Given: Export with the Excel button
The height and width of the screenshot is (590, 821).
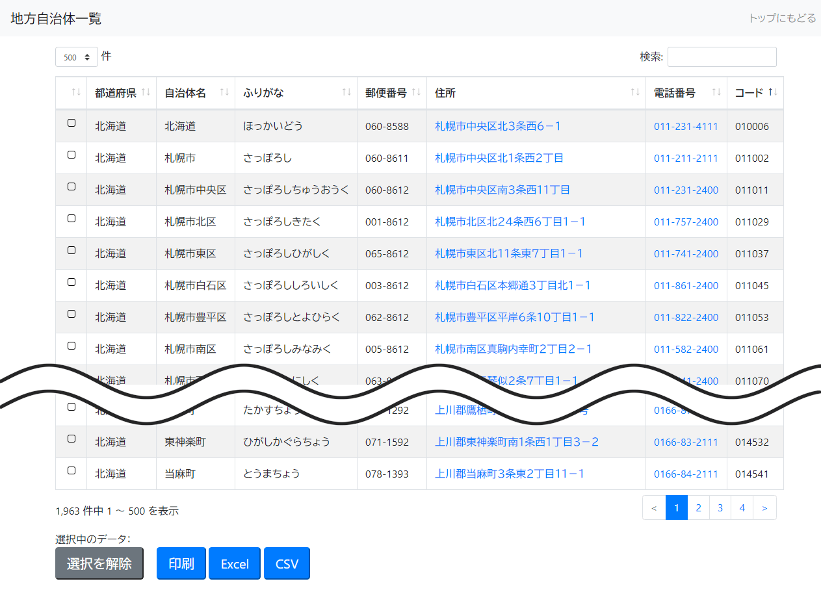Looking at the screenshot, I should click(235, 563).
